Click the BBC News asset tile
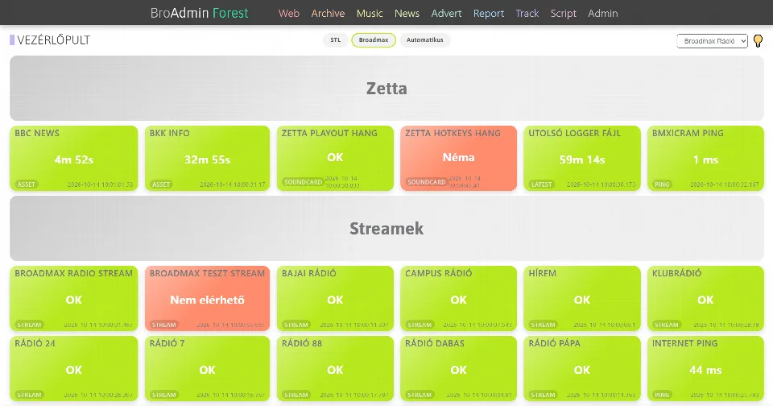The image size is (773, 406). click(74, 159)
